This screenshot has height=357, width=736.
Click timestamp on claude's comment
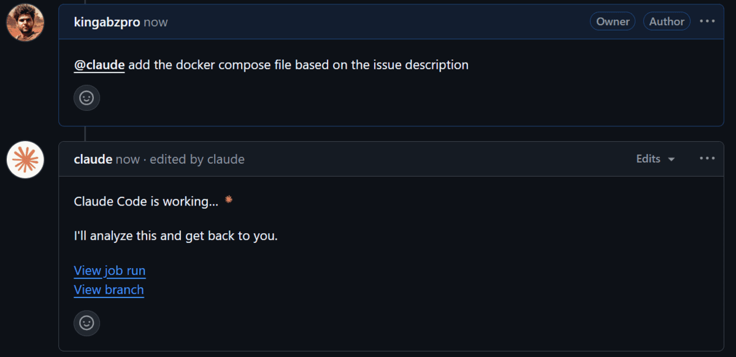tap(128, 159)
